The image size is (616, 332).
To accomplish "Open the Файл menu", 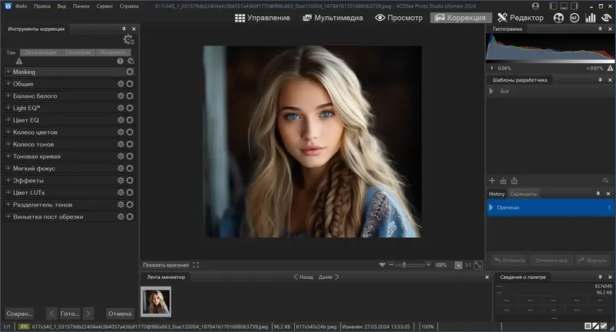I will (22, 6).
